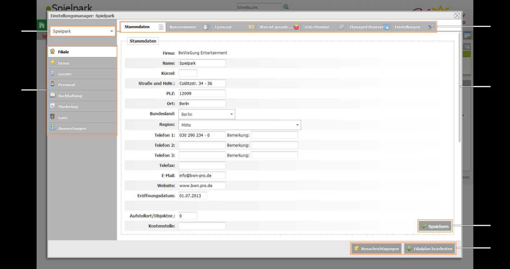Expand the Spielpark branch selector dropdown
This screenshot has width=510, height=269.
pyautogui.click(x=82, y=31)
